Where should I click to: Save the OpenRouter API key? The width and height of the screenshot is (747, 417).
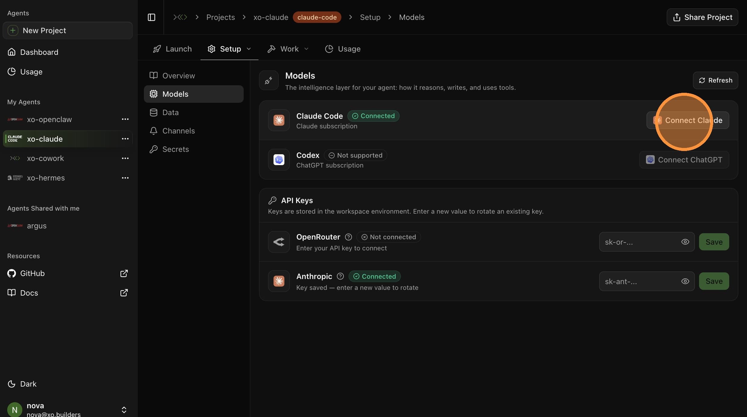(x=714, y=242)
